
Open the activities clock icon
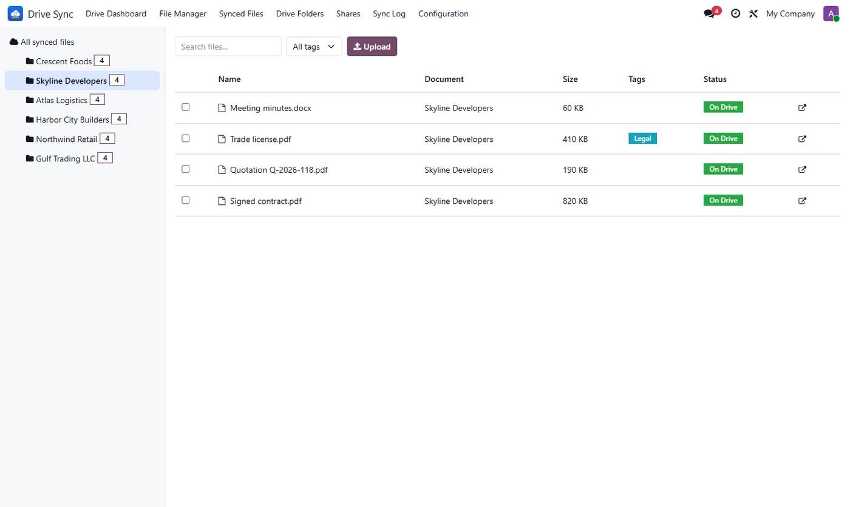[x=735, y=13]
